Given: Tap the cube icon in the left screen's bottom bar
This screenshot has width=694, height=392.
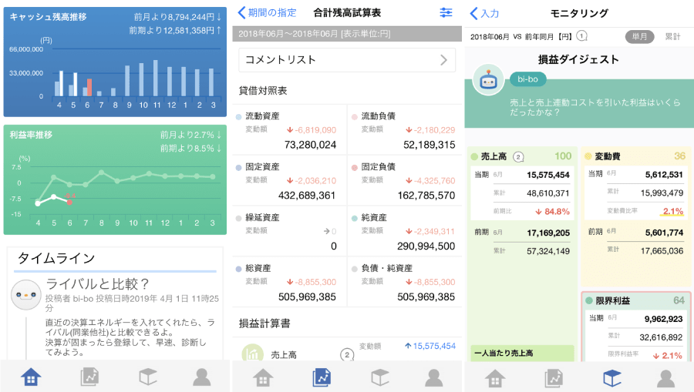Looking at the screenshot, I should point(148,377).
